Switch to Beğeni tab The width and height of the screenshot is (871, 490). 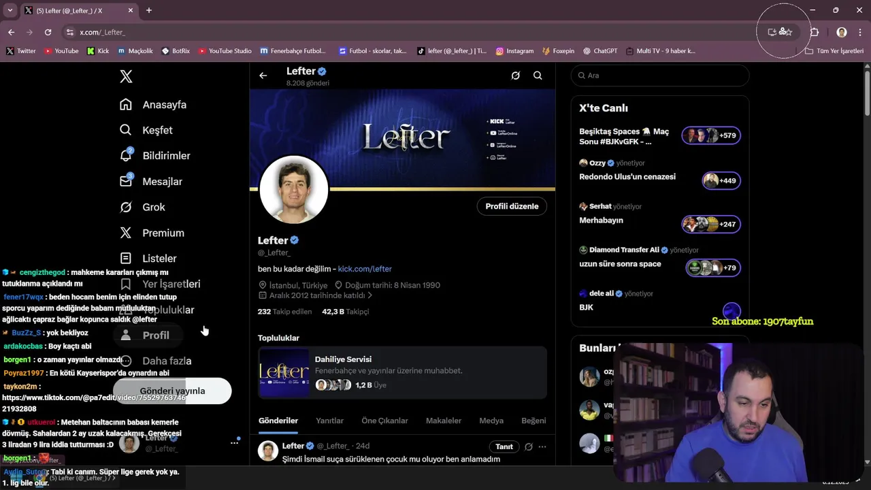(533, 421)
